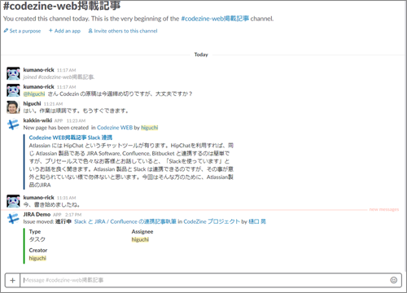Click kumano-rick name on the 11:31 AM message
This screenshot has width=407, height=293.
(x=38, y=198)
